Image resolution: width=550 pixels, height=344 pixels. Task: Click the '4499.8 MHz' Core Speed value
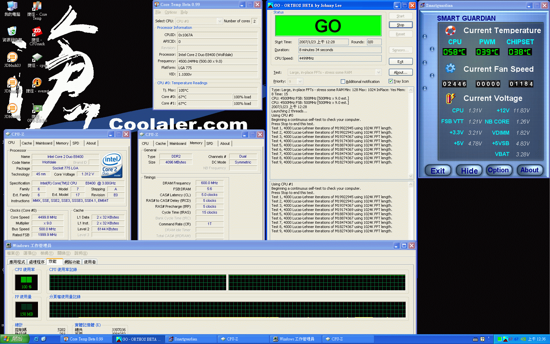(47, 217)
